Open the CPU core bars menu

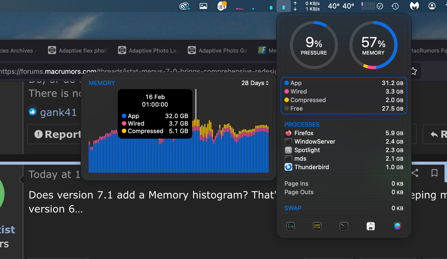click(x=368, y=6)
